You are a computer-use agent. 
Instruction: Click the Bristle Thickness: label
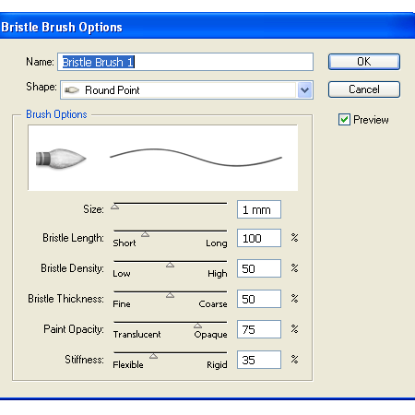tap(65, 299)
